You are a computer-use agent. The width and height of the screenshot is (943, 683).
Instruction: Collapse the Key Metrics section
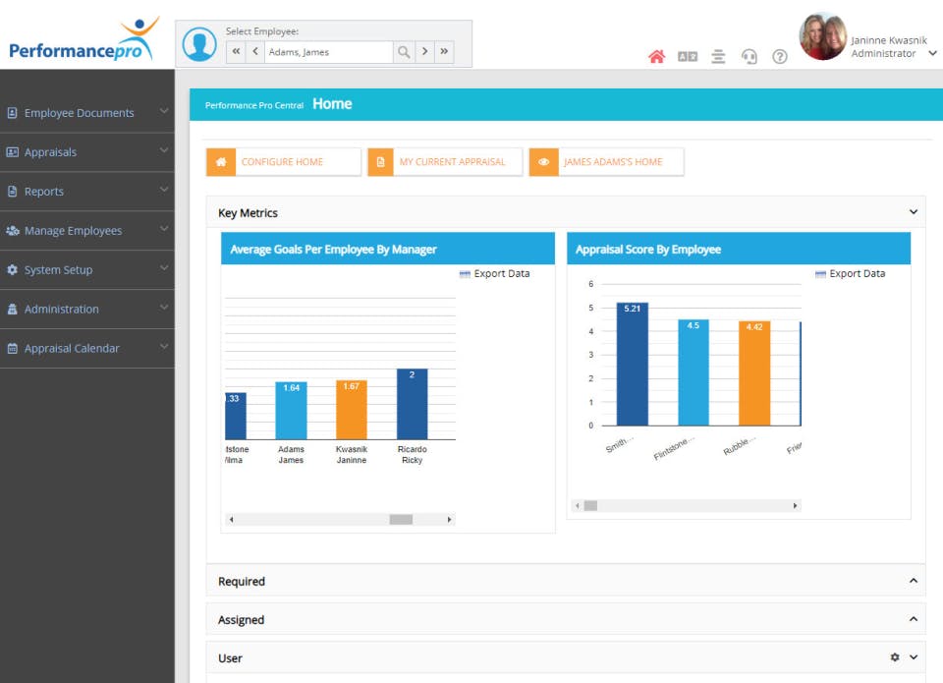[x=913, y=211]
